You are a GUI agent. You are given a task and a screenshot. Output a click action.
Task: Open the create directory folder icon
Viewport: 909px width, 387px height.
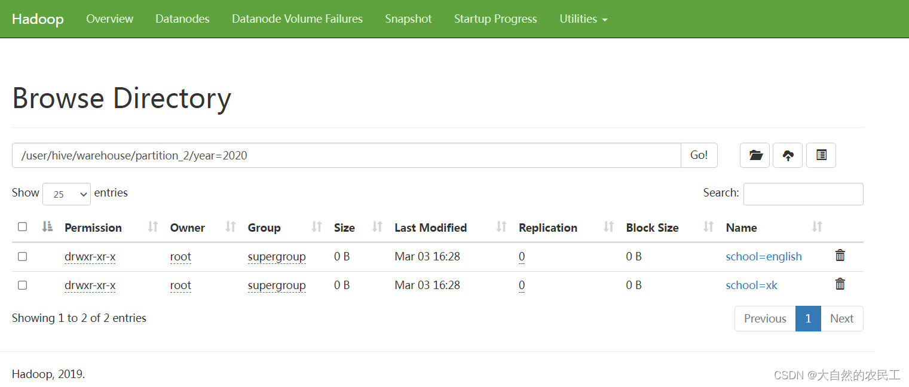click(x=755, y=155)
